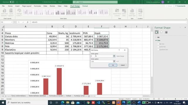Switch to Insert ribbon tab
This screenshot has width=188, height=105.
click(17, 6)
